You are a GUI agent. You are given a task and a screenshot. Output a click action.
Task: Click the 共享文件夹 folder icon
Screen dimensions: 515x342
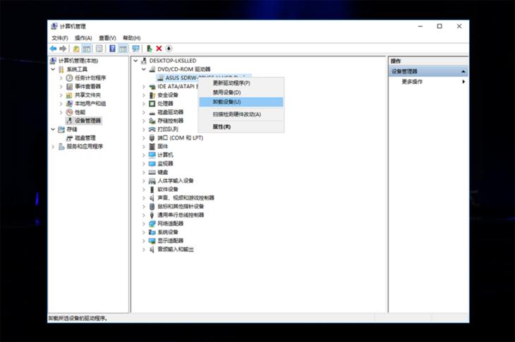click(69, 95)
